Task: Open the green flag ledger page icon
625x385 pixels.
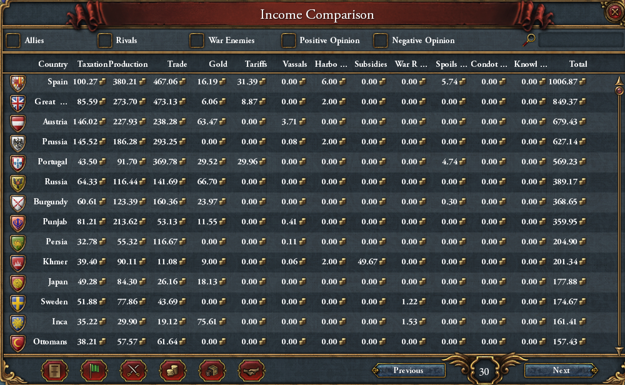Action: [x=94, y=371]
